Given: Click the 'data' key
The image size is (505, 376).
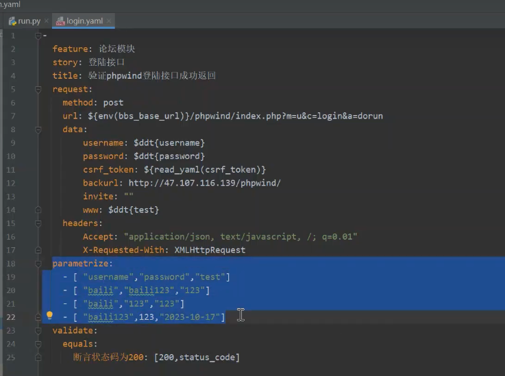Looking at the screenshot, I should (73, 129).
